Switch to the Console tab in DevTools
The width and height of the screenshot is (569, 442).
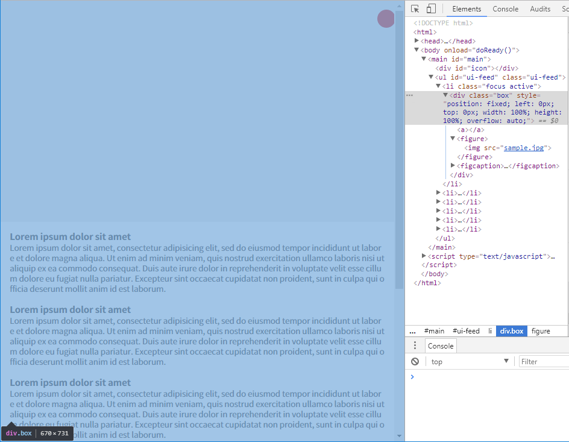click(505, 9)
